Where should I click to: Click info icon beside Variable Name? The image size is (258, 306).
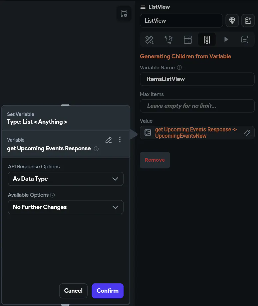(x=179, y=68)
